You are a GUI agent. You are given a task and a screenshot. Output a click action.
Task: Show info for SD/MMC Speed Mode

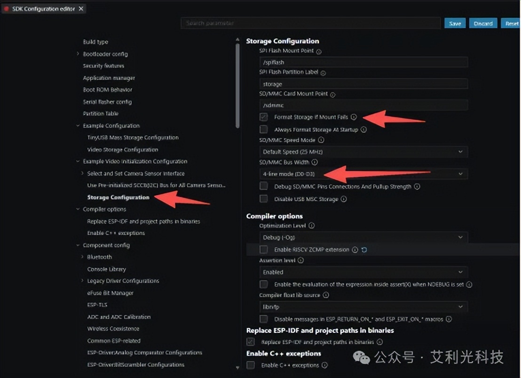(321, 140)
